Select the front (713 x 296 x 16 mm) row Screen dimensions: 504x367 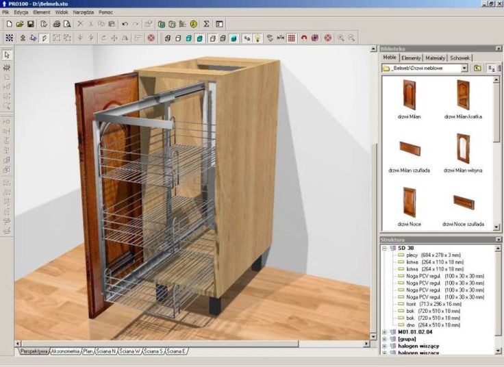tap(433, 304)
